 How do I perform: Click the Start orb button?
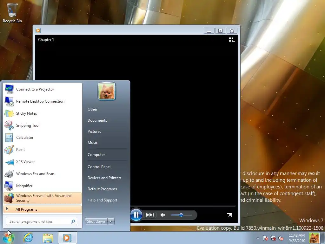[x=9, y=238]
